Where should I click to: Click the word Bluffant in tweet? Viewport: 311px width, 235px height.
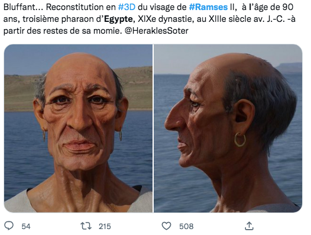pyautogui.click(x=19, y=7)
